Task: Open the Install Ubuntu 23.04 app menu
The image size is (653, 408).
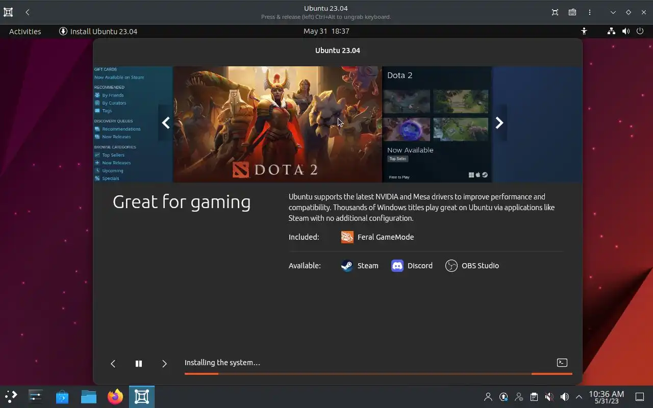Action: 98,31
